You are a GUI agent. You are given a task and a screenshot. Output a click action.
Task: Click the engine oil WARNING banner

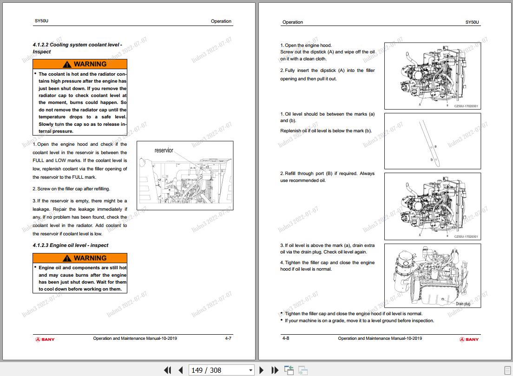(80, 258)
